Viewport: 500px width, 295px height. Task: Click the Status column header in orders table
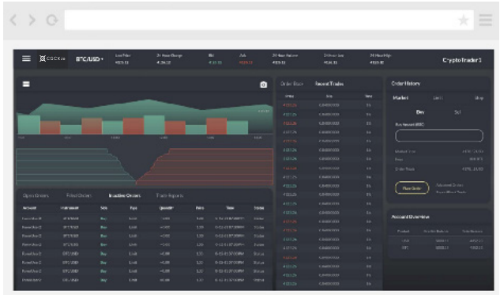point(258,208)
